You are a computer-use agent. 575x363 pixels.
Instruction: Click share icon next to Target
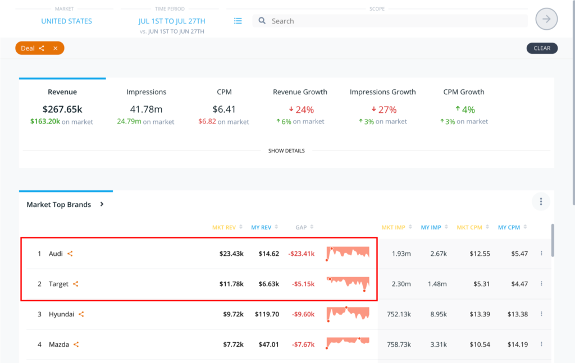(76, 284)
